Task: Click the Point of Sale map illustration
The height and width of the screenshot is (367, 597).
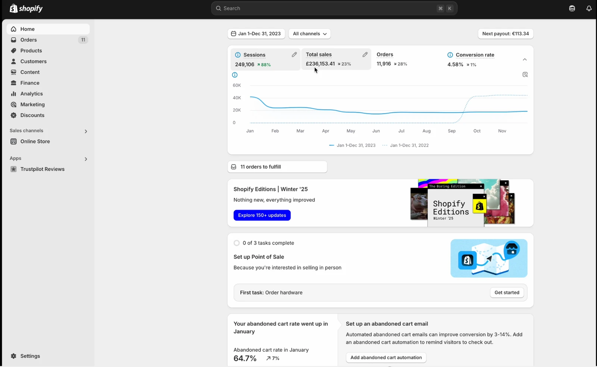Action: pyautogui.click(x=489, y=258)
